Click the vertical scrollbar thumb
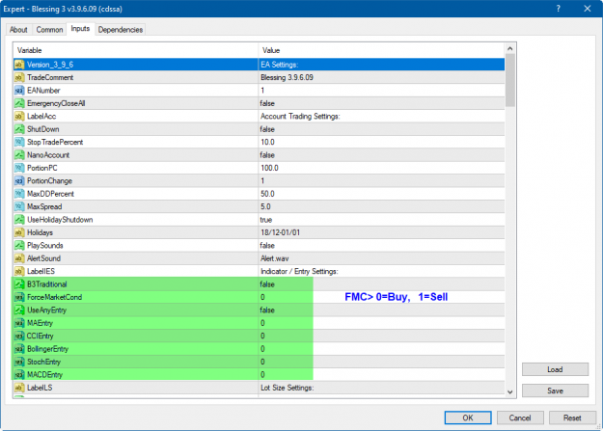This screenshot has width=603, height=431. tap(510, 80)
